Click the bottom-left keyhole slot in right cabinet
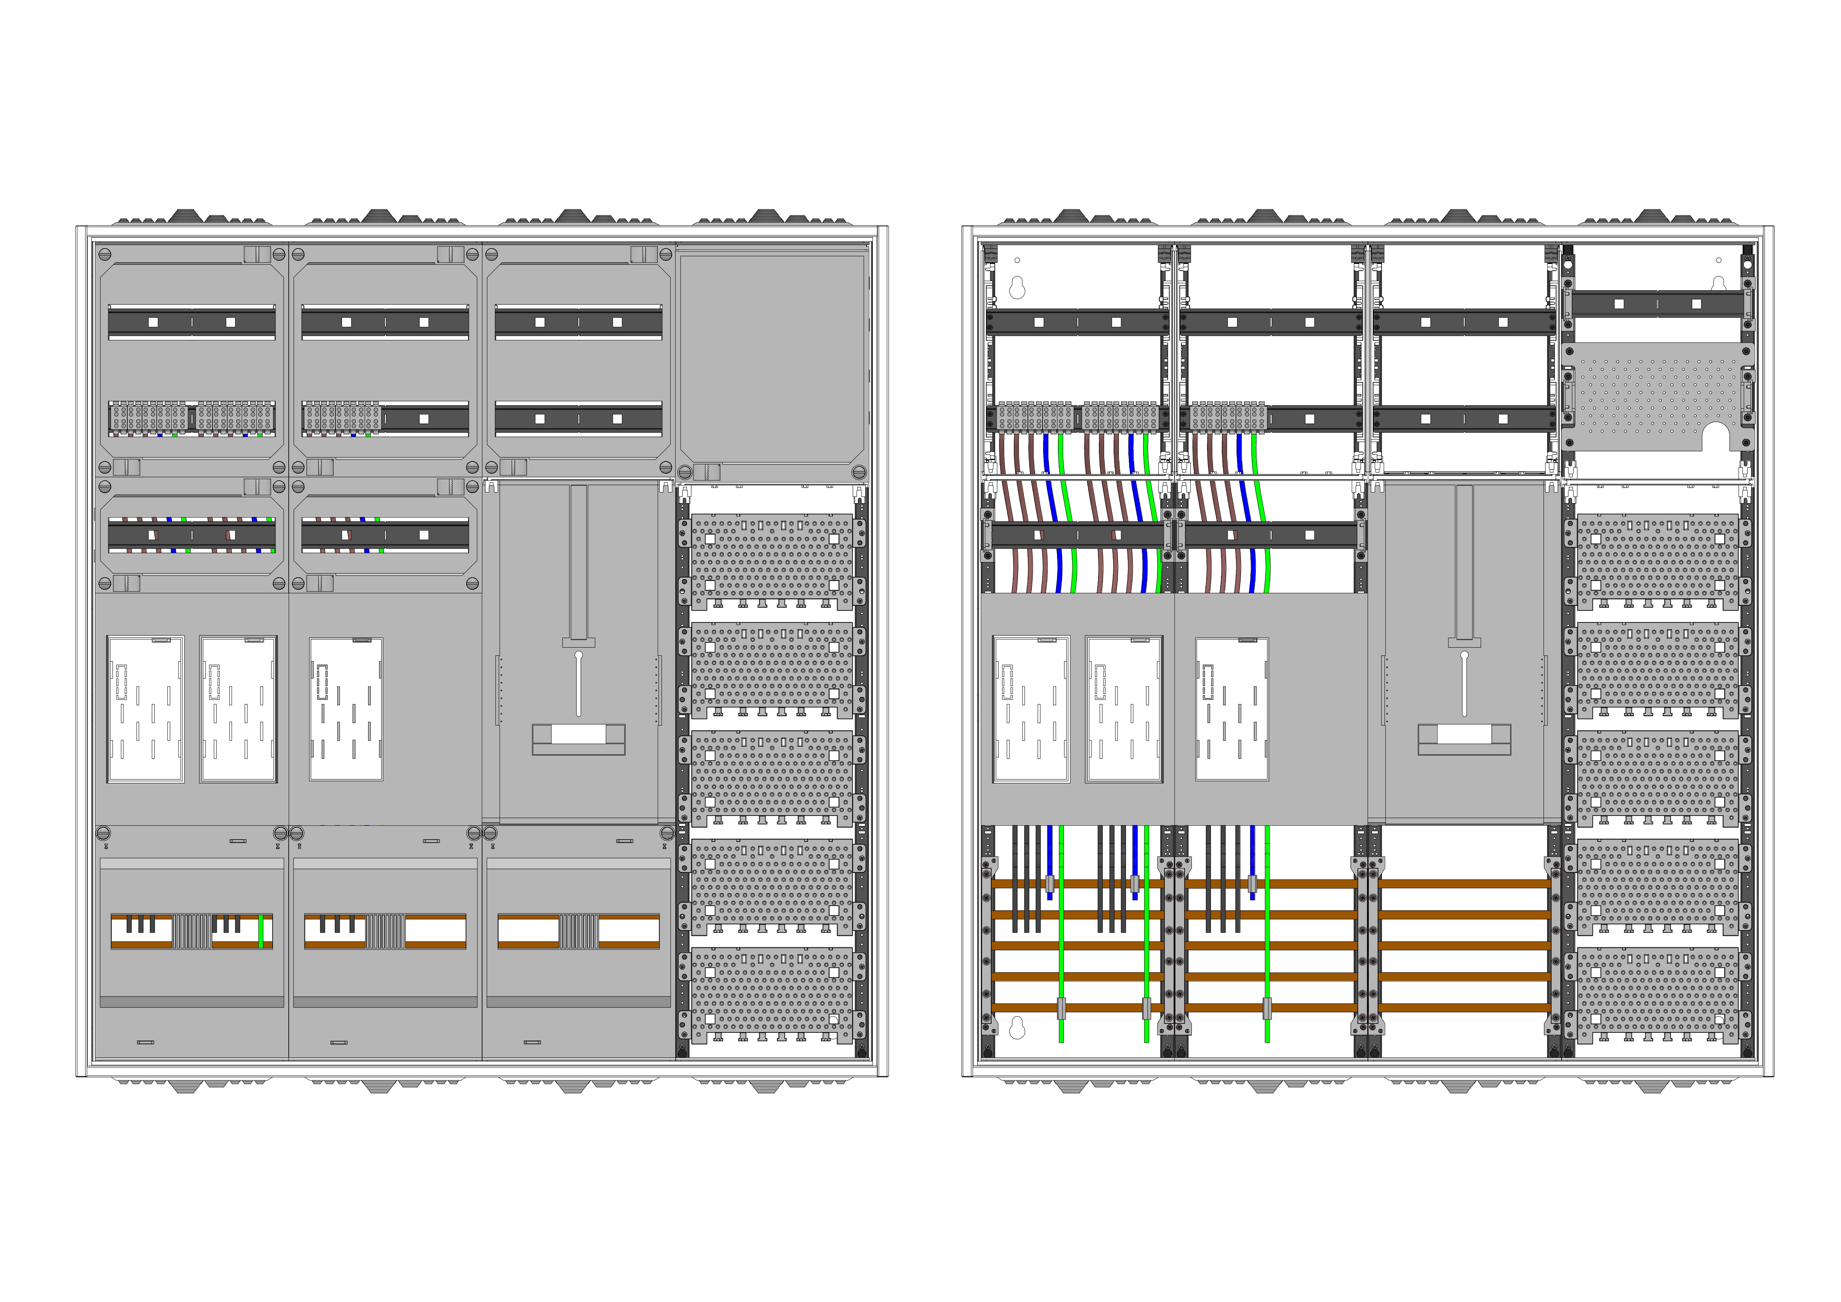This screenshot has height=1302, width=1841. [x=1017, y=1028]
